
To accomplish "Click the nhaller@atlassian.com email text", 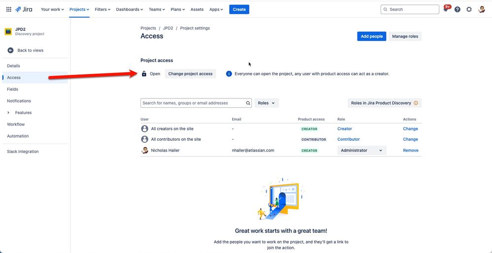I will (253, 150).
